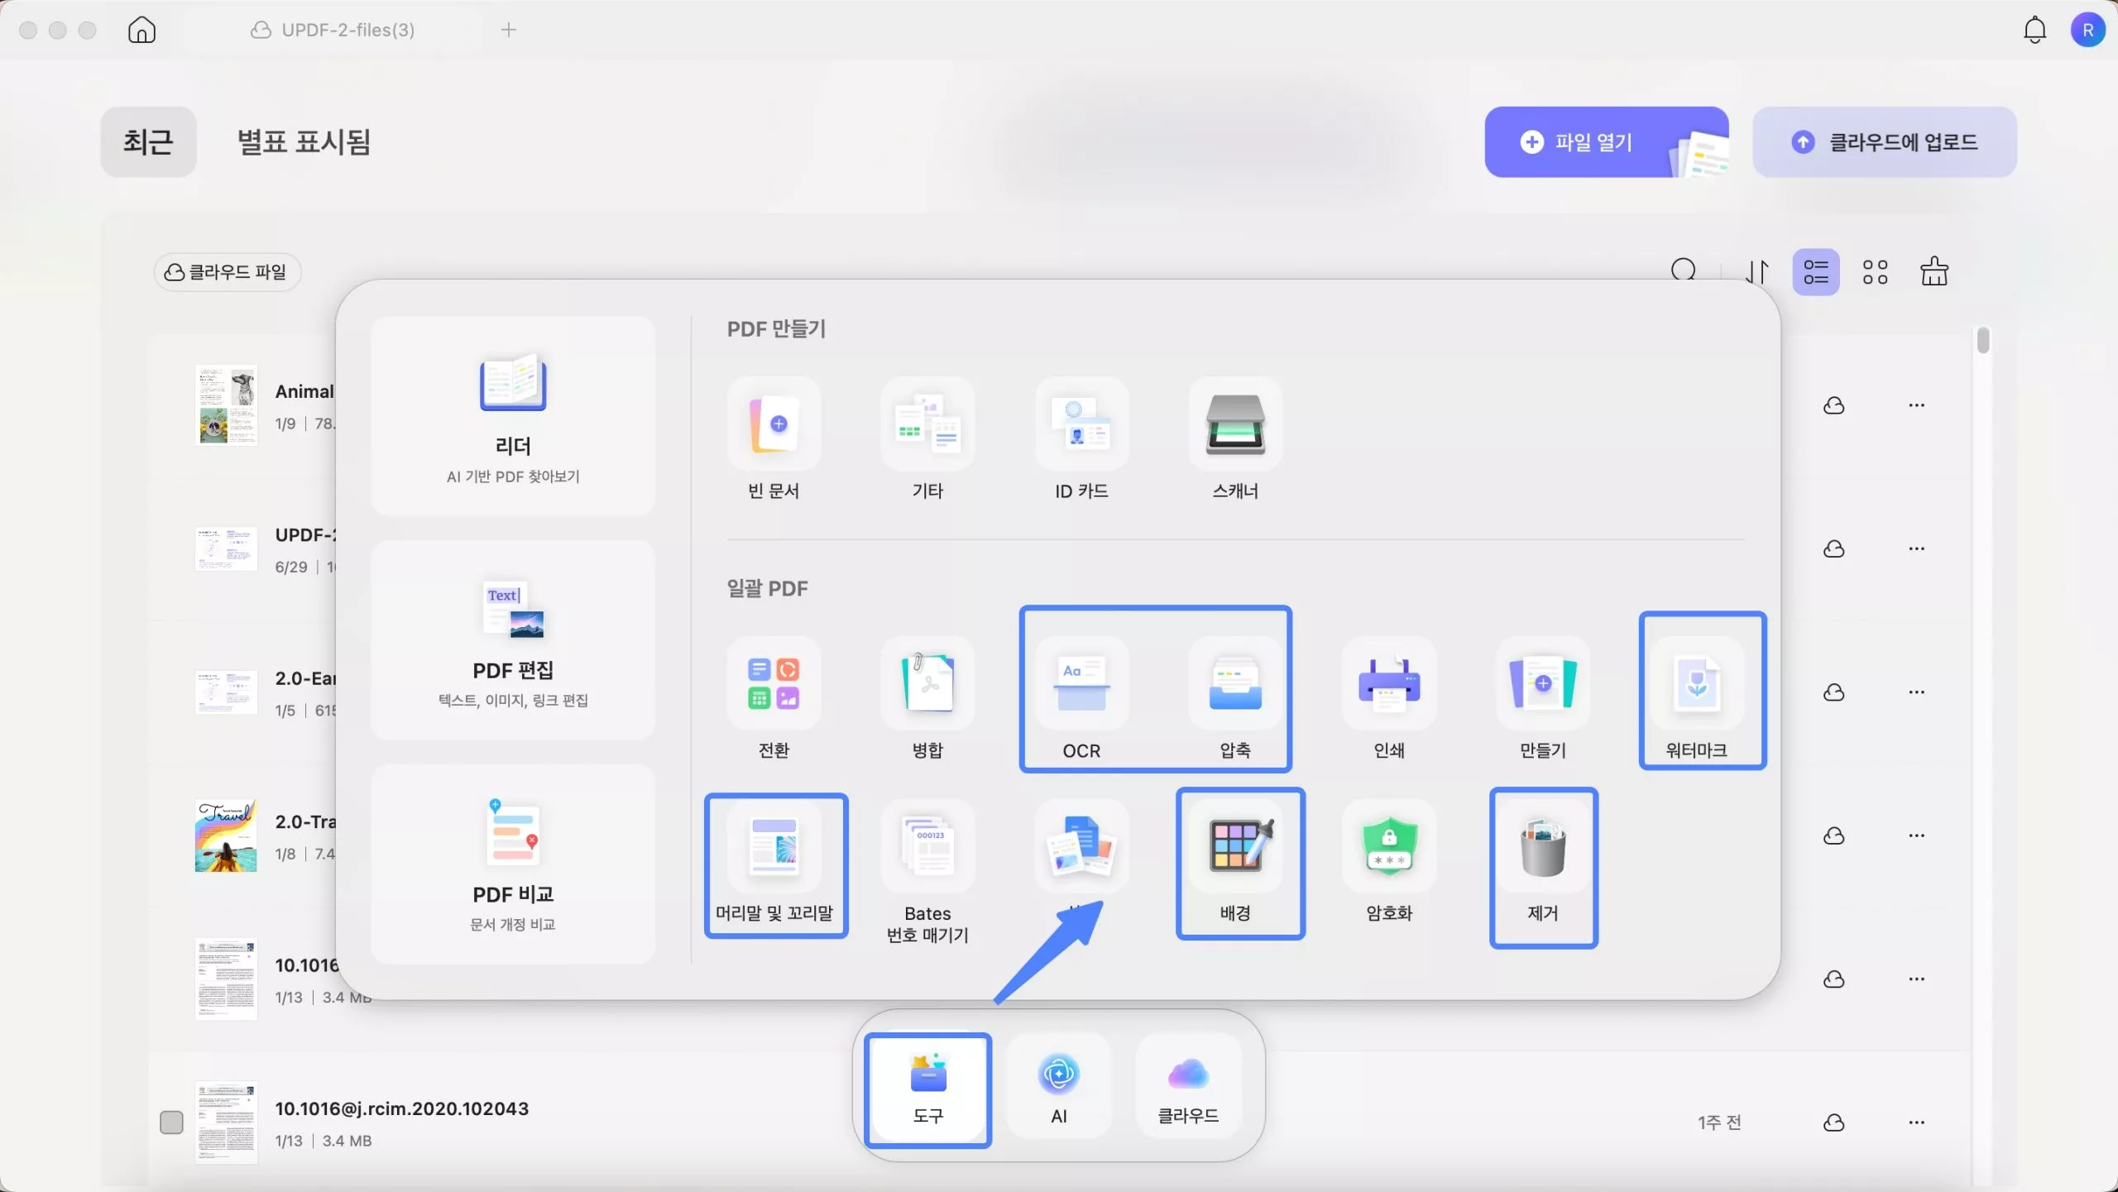
Task: Switch to list view layout
Action: point(1816,272)
